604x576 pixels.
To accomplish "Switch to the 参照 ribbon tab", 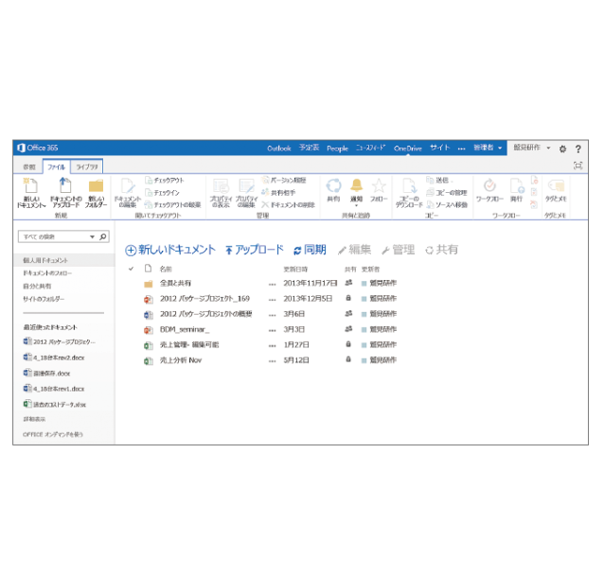I will coord(29,167).
